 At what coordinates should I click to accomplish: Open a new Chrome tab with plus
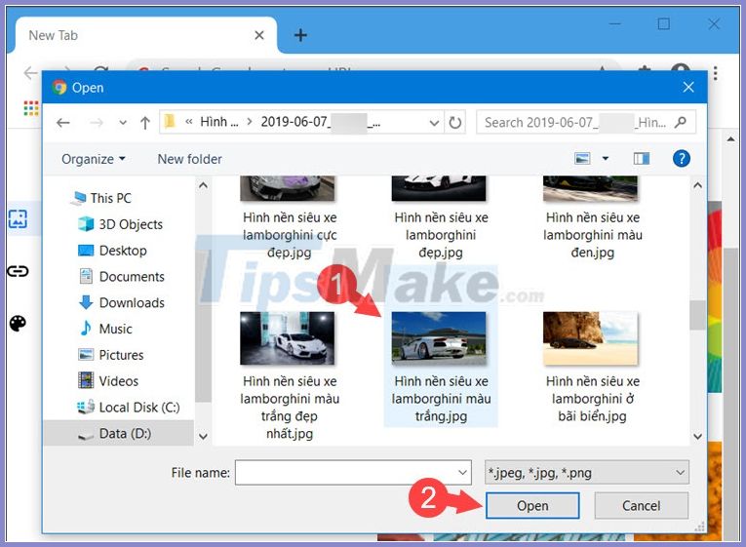300,35
